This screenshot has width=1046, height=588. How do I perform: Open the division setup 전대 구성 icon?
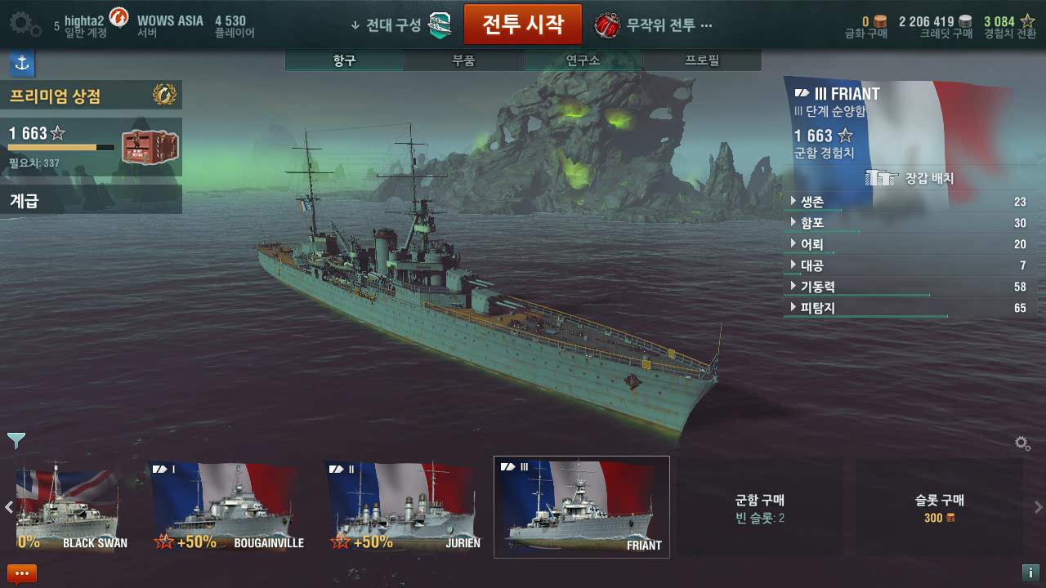(x=440, y=24)
